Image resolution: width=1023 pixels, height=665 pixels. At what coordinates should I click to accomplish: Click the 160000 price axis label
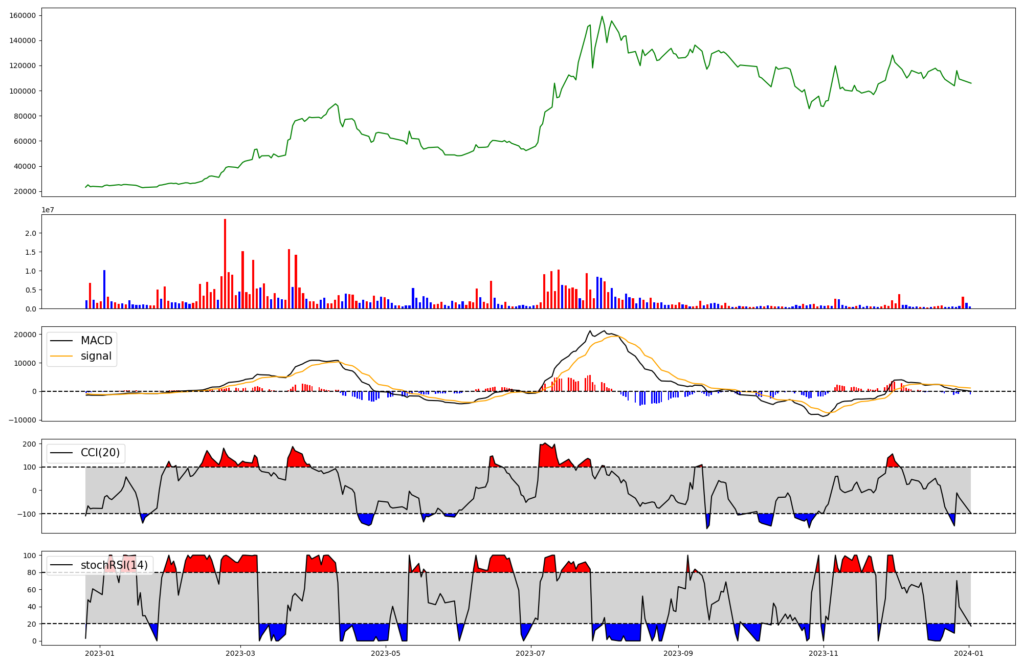[x=23, y=15]
